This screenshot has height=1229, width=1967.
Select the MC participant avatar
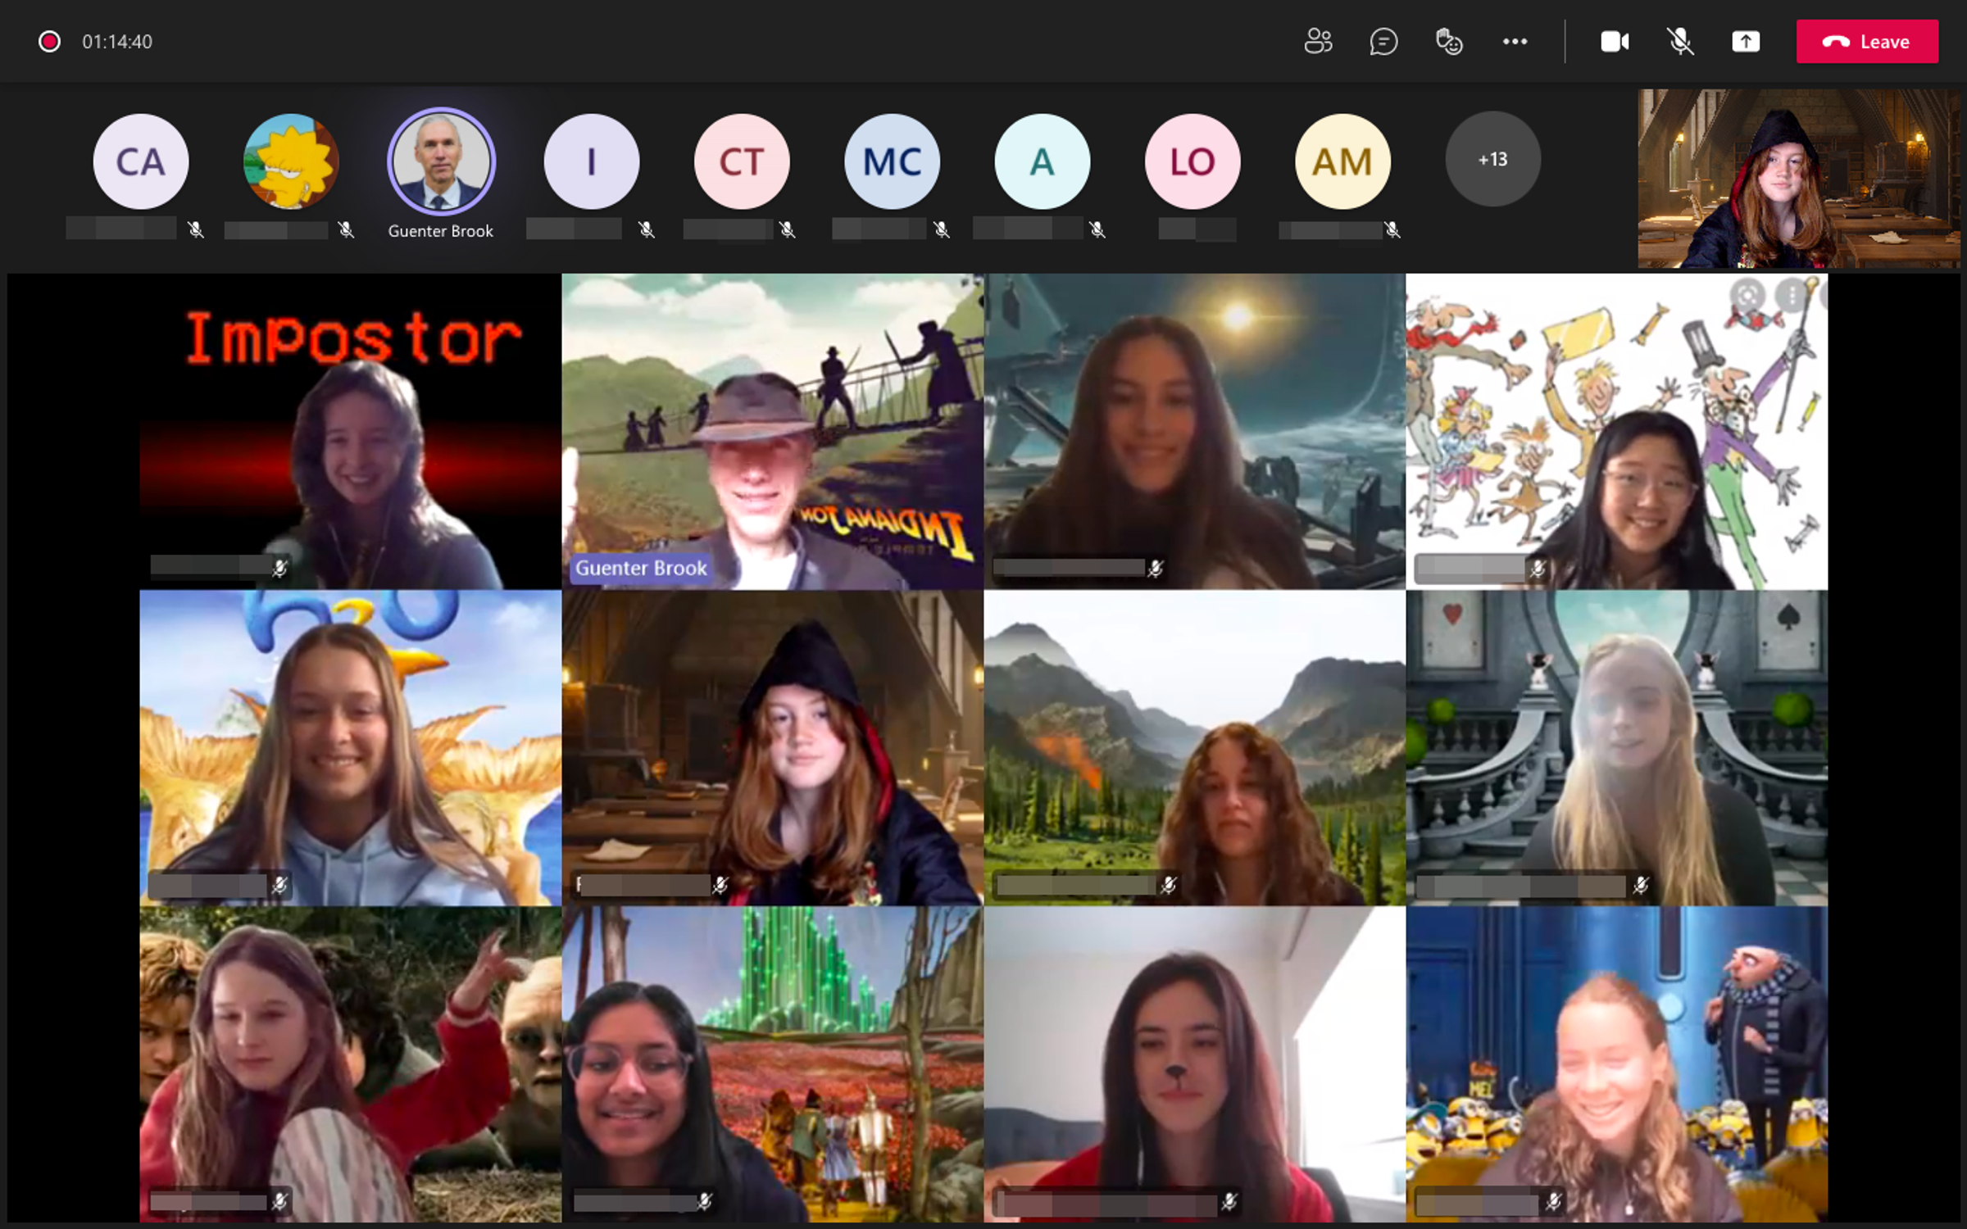pyautogui.click(x=892, y=161)
